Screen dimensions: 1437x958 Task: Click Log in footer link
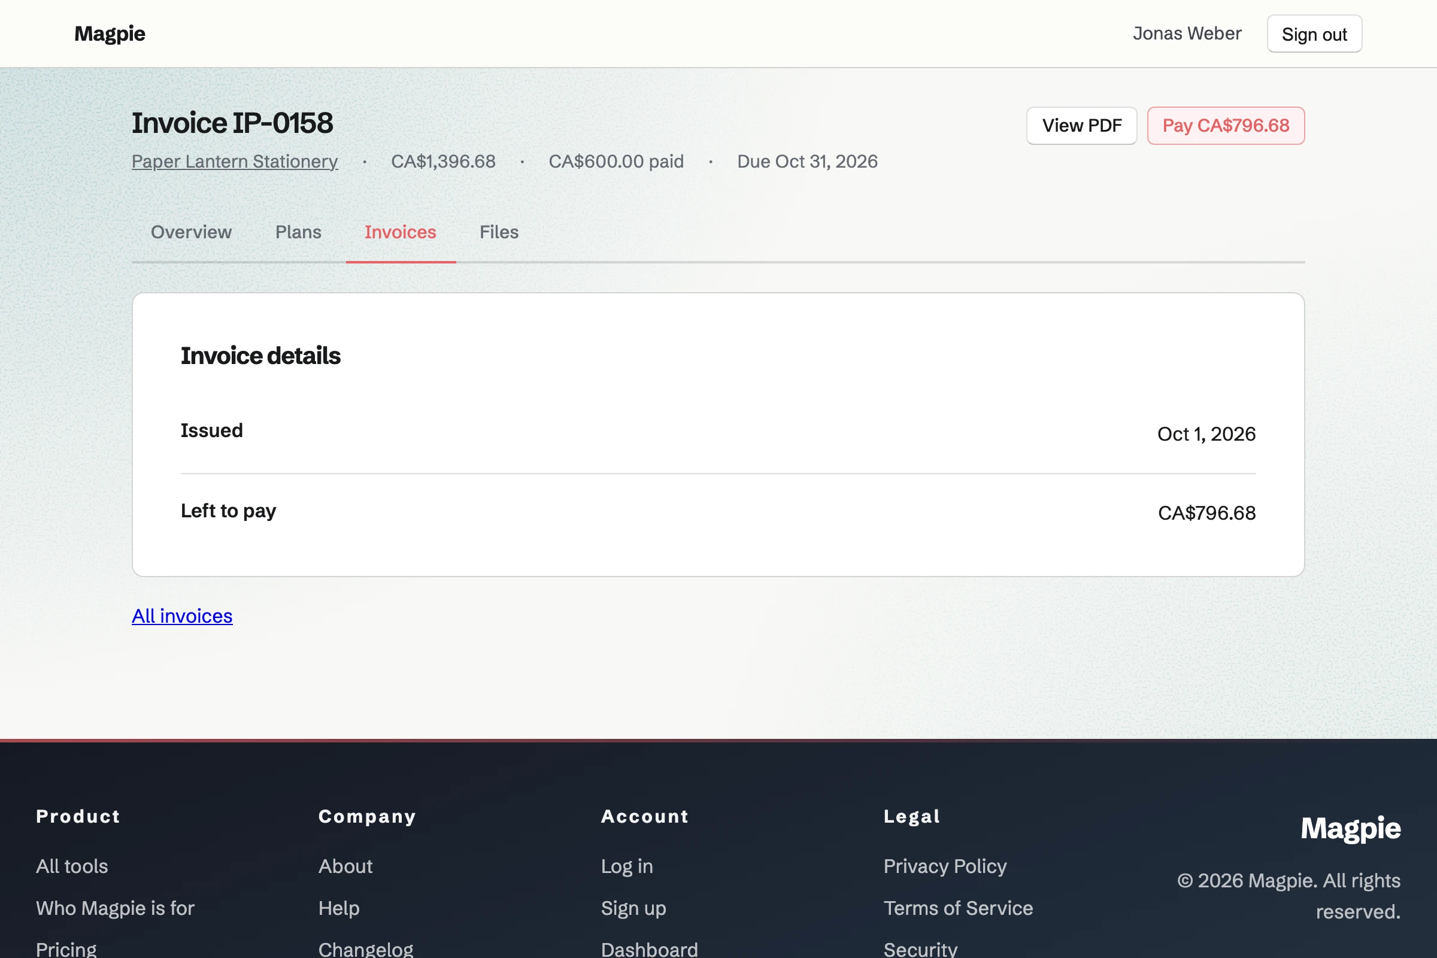627,866
